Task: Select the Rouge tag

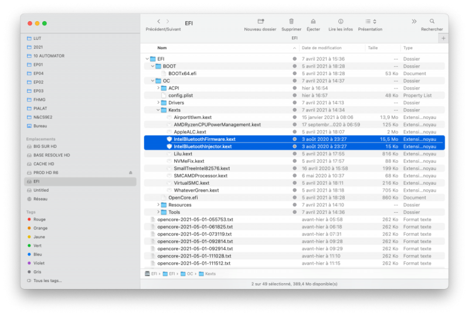Action: 36,219
